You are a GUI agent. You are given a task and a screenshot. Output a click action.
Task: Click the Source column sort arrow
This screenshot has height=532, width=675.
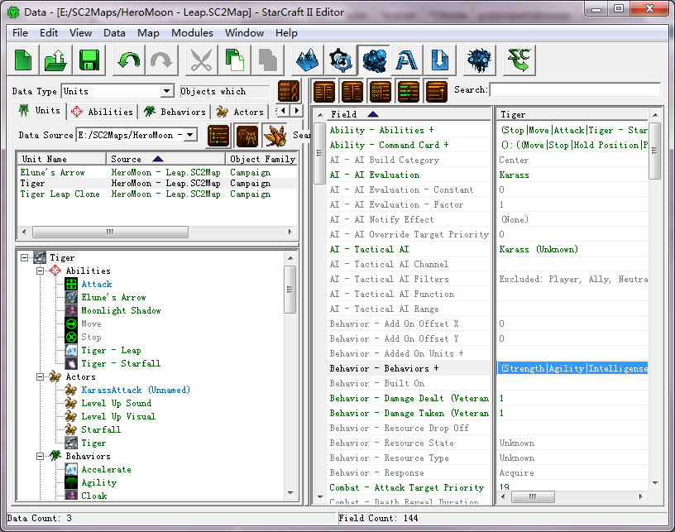coord(158,159)
